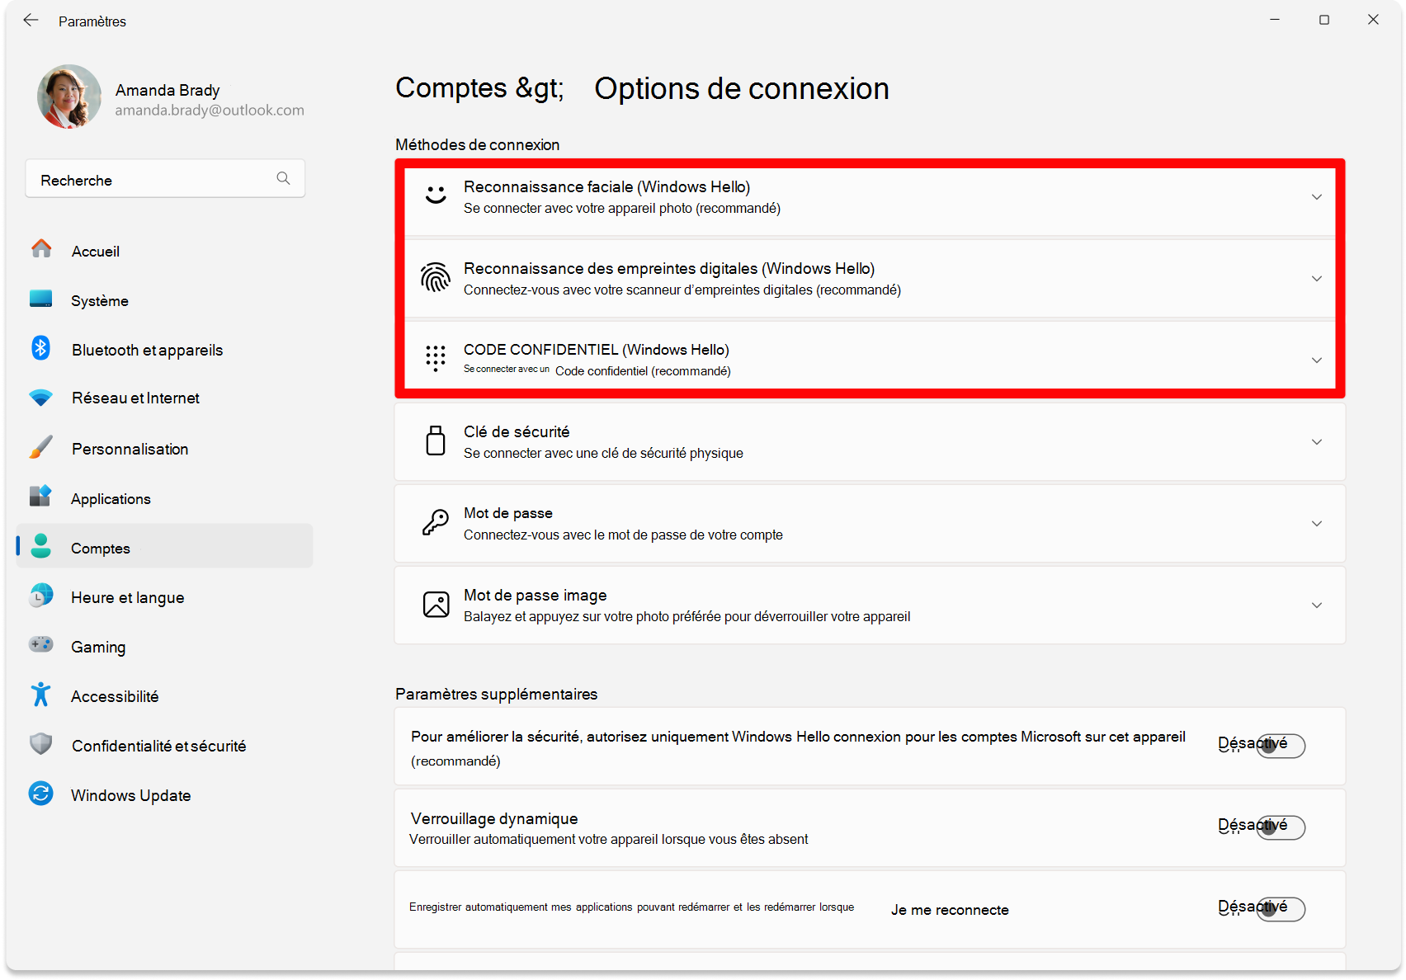Click the password key icon
The image size is (1406, 980).
pyautogui.click(x=436, y=522)
